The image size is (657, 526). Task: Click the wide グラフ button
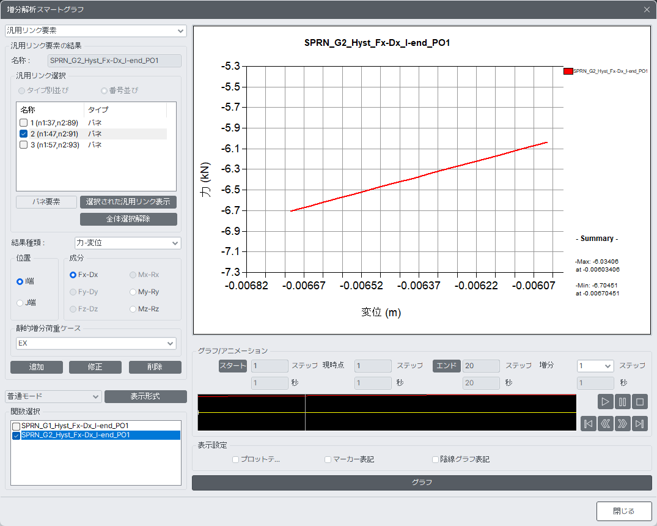422,483
